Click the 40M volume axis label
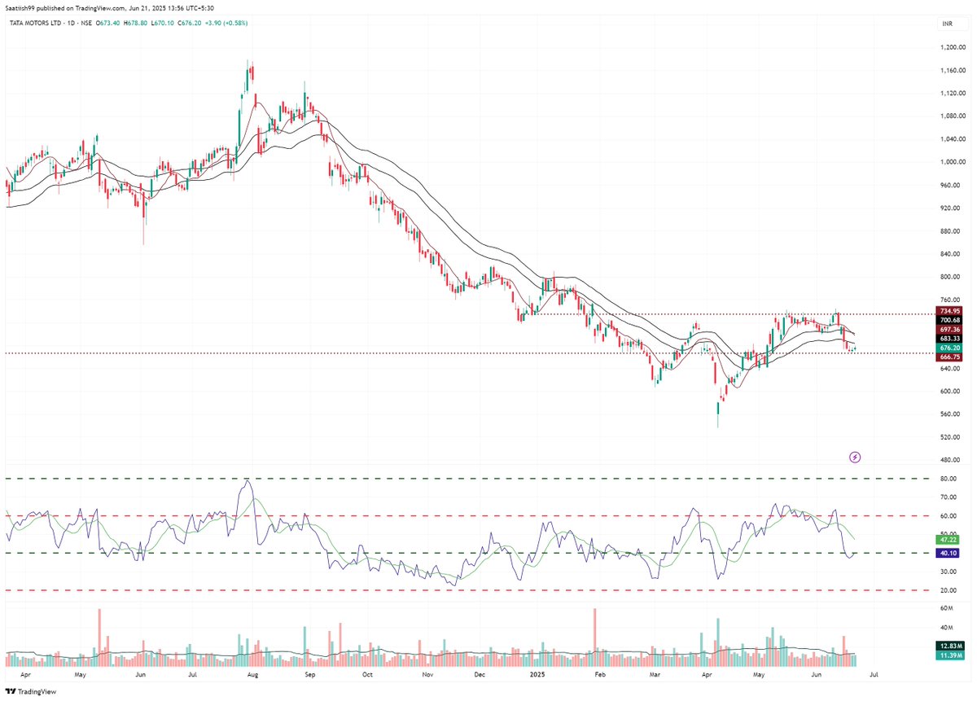This screenshot has width=977, height=701. [946, 627]
